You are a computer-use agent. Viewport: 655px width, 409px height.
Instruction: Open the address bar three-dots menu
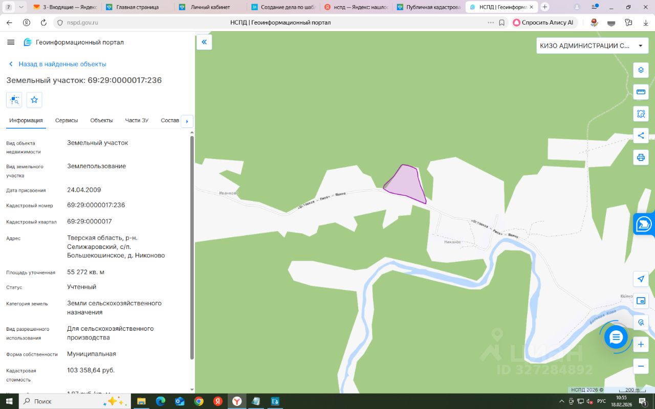tap(491, 22)
